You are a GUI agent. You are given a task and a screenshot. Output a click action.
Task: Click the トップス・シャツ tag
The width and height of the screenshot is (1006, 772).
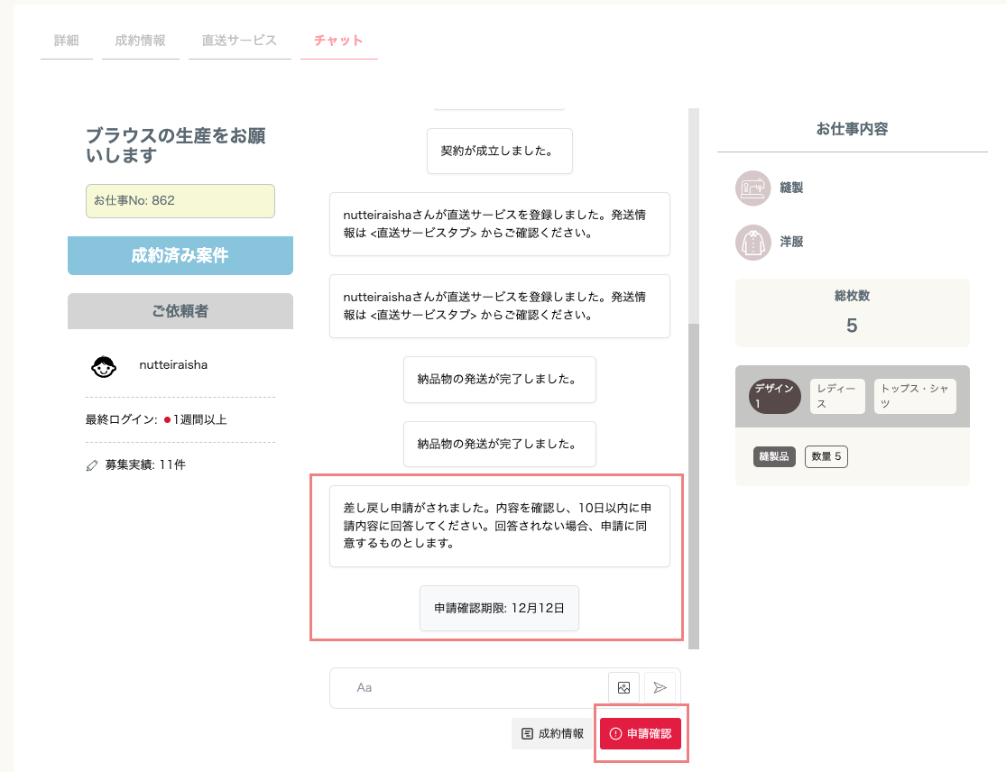(x=915, y=396)
